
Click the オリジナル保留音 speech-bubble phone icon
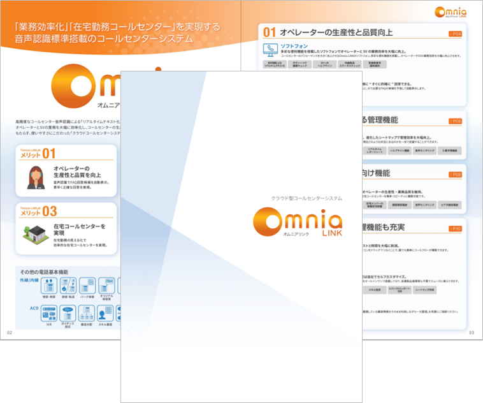click(x=106, y=286)
